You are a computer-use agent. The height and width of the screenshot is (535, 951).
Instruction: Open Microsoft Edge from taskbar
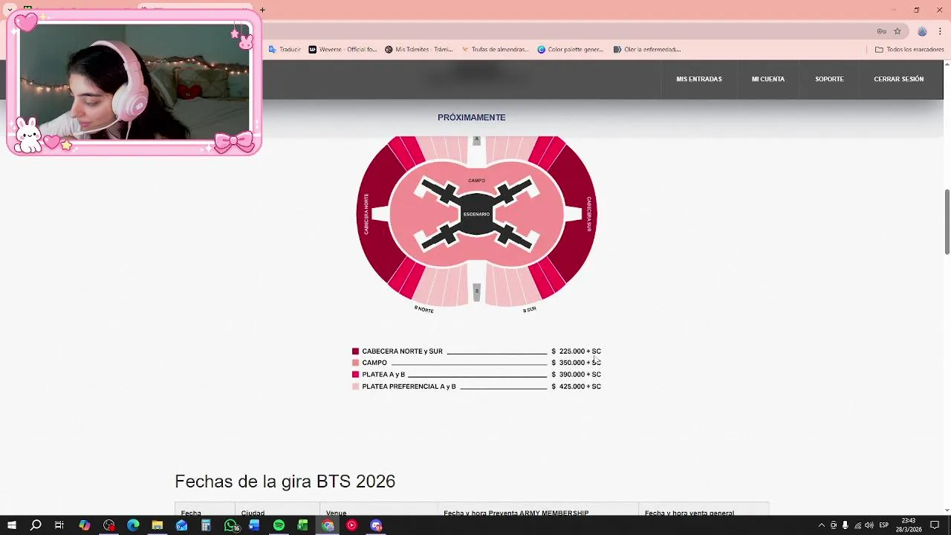click(133, 525)
